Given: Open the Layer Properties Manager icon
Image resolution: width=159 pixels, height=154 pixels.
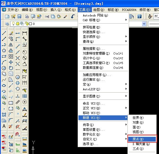Looking at the screenshot, I should [x=7, y=24].
